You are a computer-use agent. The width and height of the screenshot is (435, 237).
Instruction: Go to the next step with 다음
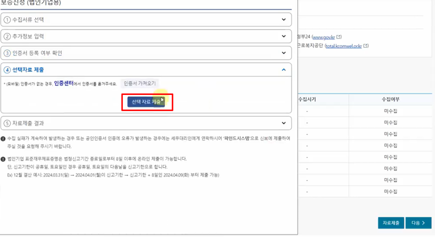click(418, 223)
